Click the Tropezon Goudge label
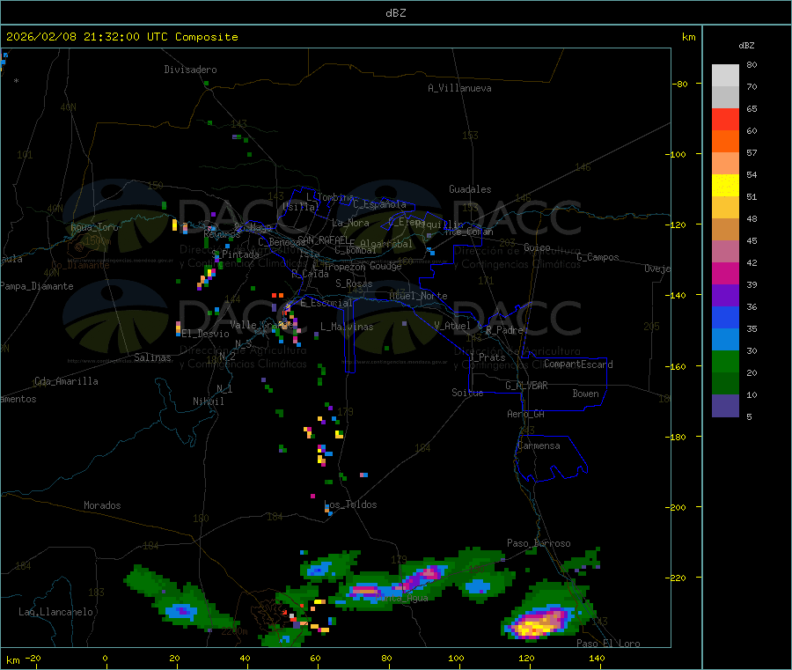Viewport: 792px width, 670px height. (x=363, y=266)
